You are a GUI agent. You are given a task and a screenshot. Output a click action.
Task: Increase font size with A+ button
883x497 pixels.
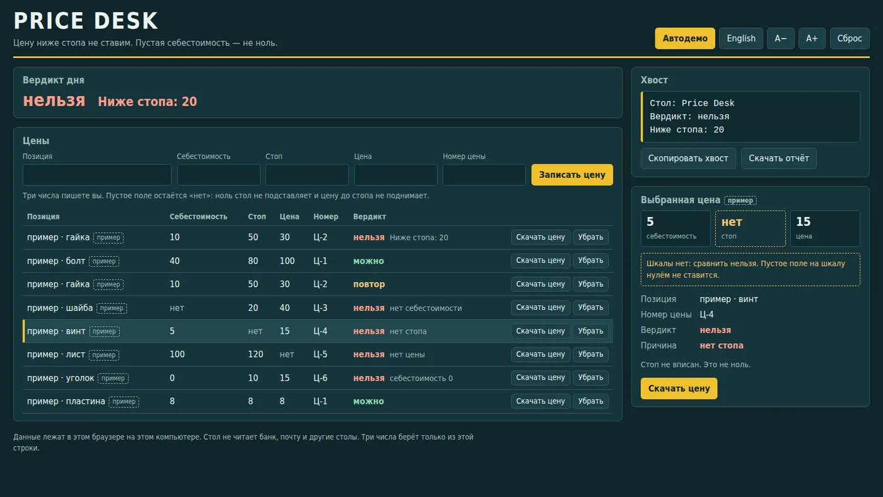[x=812, y=38]
